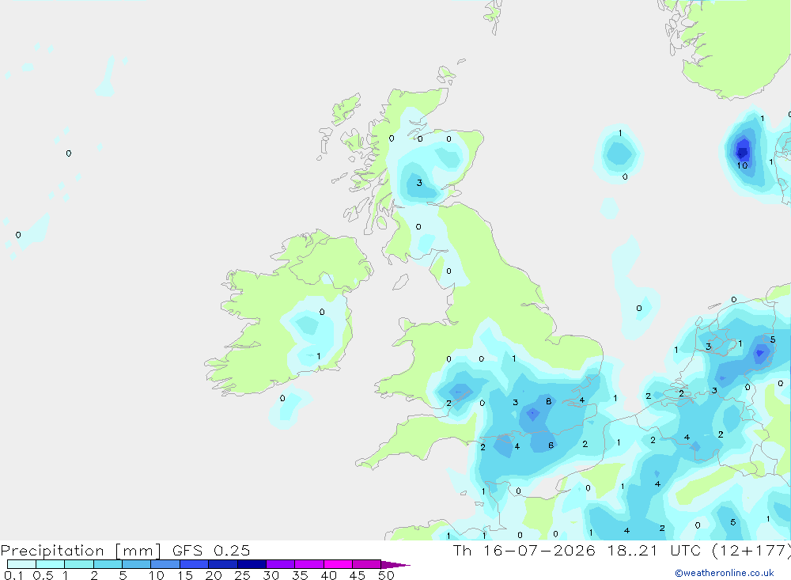This screenshot has width=791, height=580.
Task: Open the weatheronline.co.uk copyright link
Action: coord(725,573)
